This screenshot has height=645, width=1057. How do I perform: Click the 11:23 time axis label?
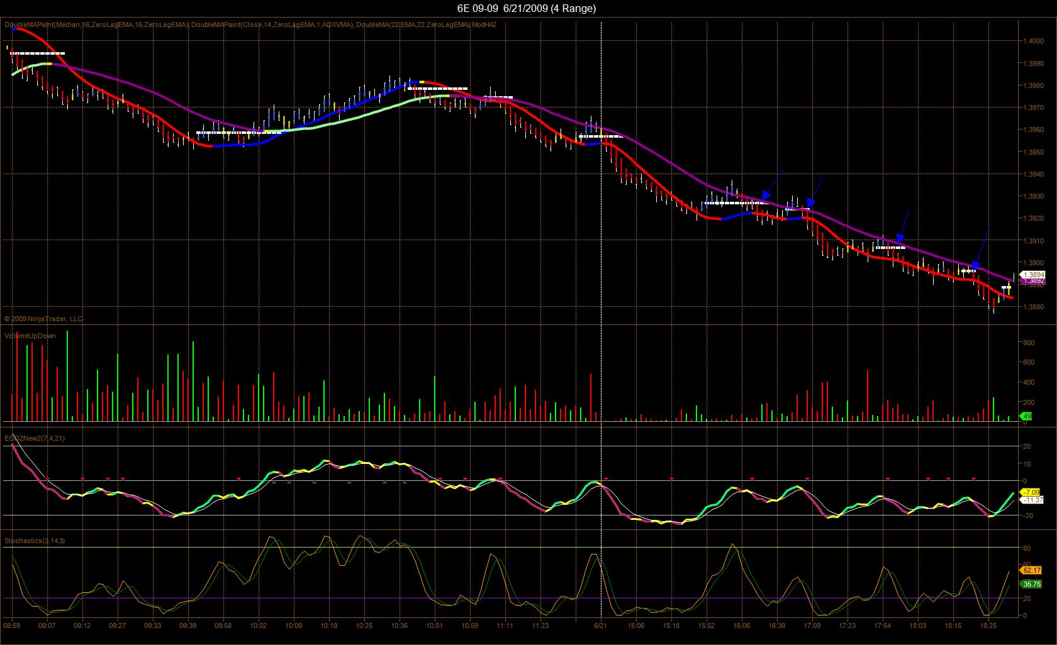point(540,626)
